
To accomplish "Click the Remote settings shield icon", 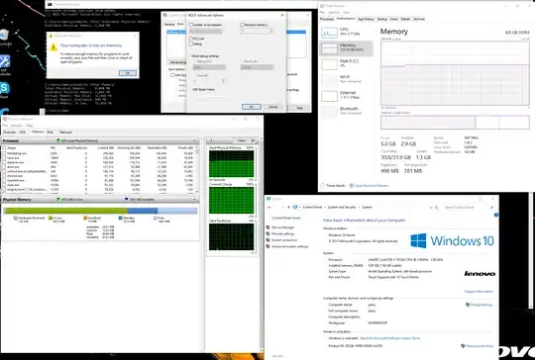I will click(x=268, y=233).
